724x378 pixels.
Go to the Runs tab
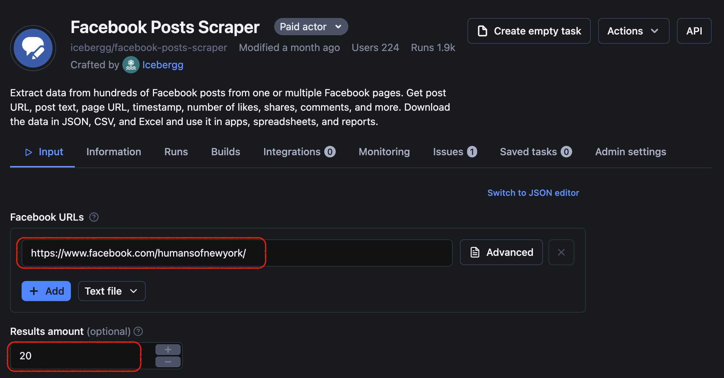coord(176,152)
